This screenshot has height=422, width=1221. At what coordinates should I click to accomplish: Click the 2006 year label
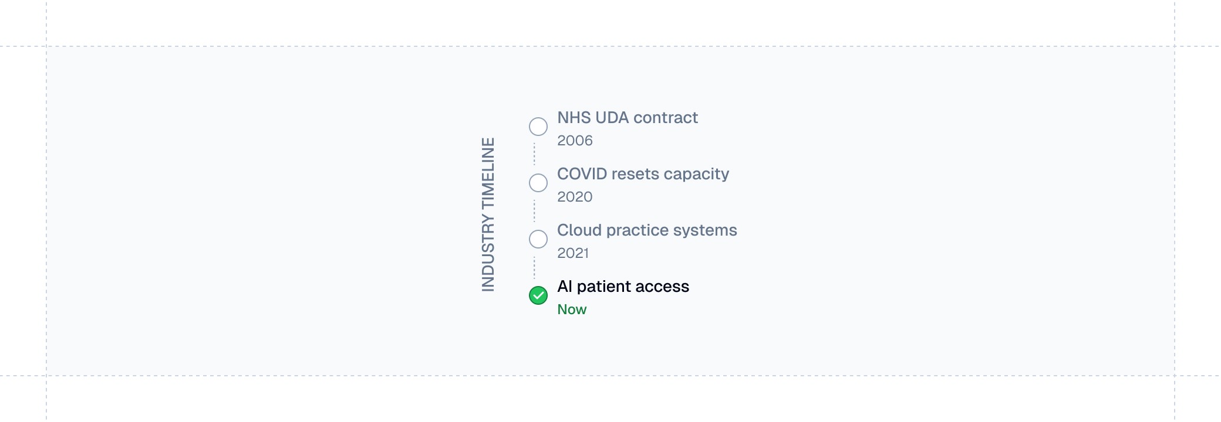575,141
